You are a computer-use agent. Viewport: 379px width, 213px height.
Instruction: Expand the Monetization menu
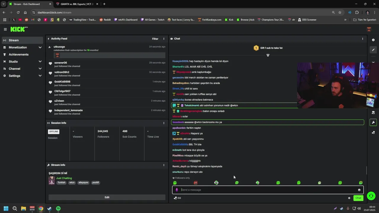[x=40, y=47]
